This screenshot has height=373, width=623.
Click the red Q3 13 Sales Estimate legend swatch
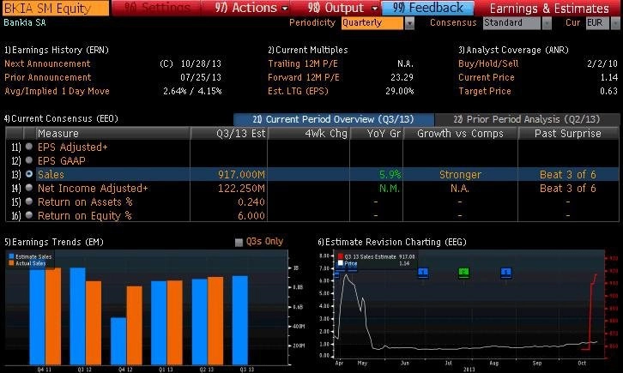point(341,256)
